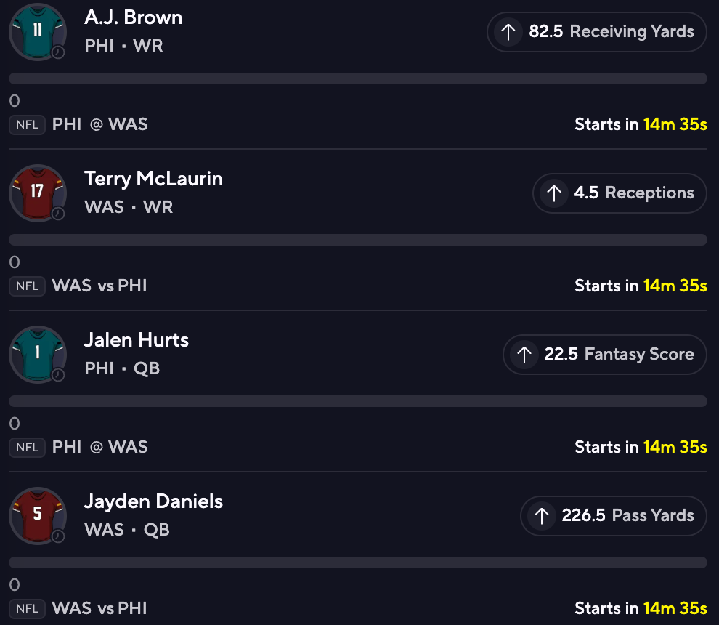Click NFL badge in A.J. Brown's row
719x625 pixels.
click(28, 125)
